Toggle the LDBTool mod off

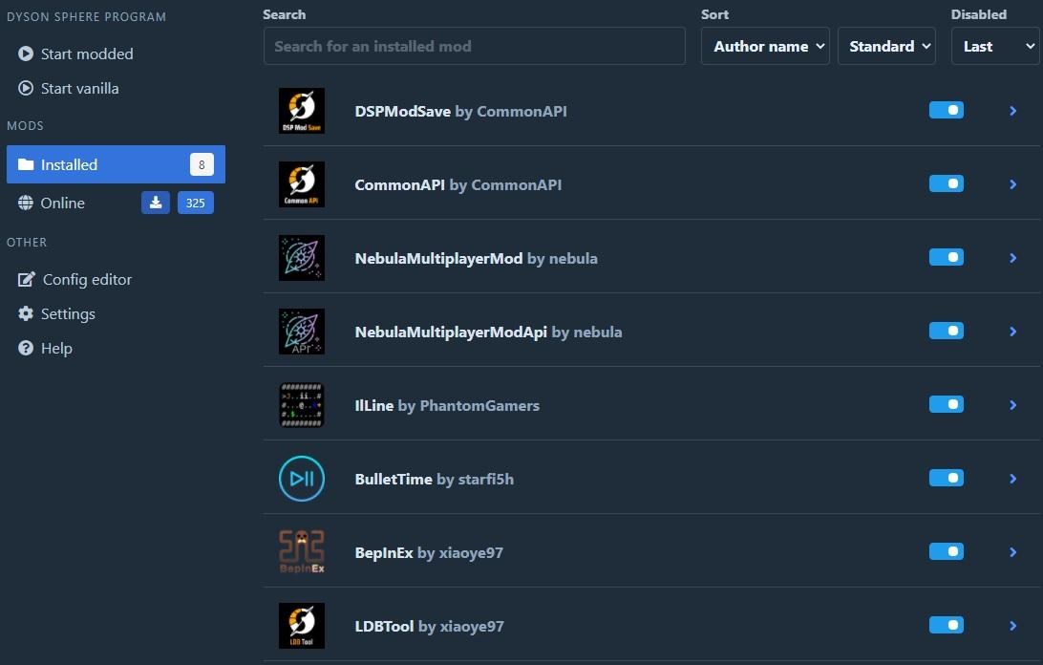click(x=946, y=625)
